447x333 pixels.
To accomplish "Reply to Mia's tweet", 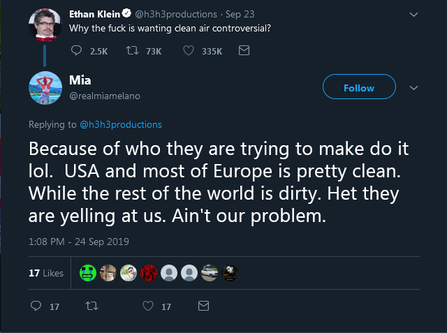I will pos(37,306).
